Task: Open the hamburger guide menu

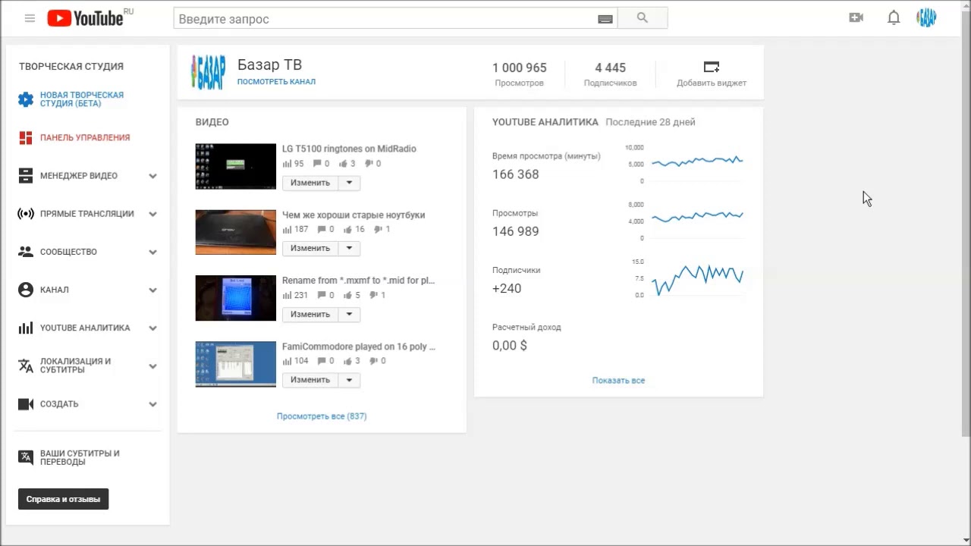Action: 30,18
